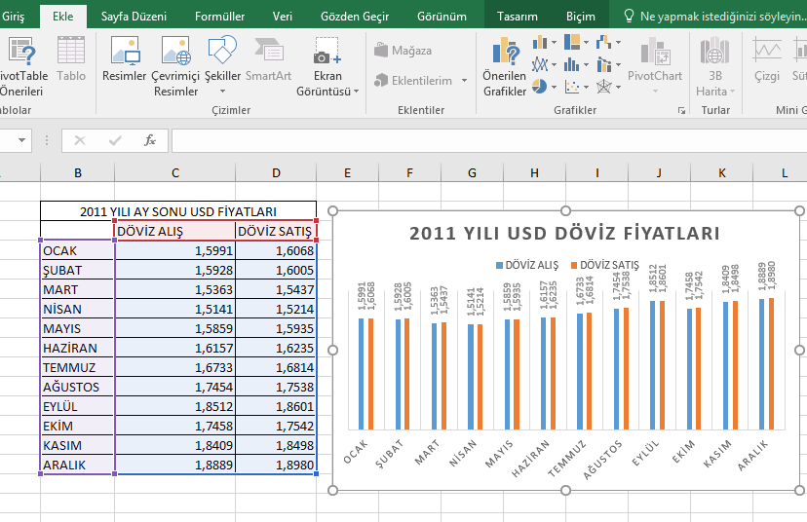Viewport: 807px width, 522px height.
Task: Switch to the Tasarım chart tab
Action: [x=517, y=17]
